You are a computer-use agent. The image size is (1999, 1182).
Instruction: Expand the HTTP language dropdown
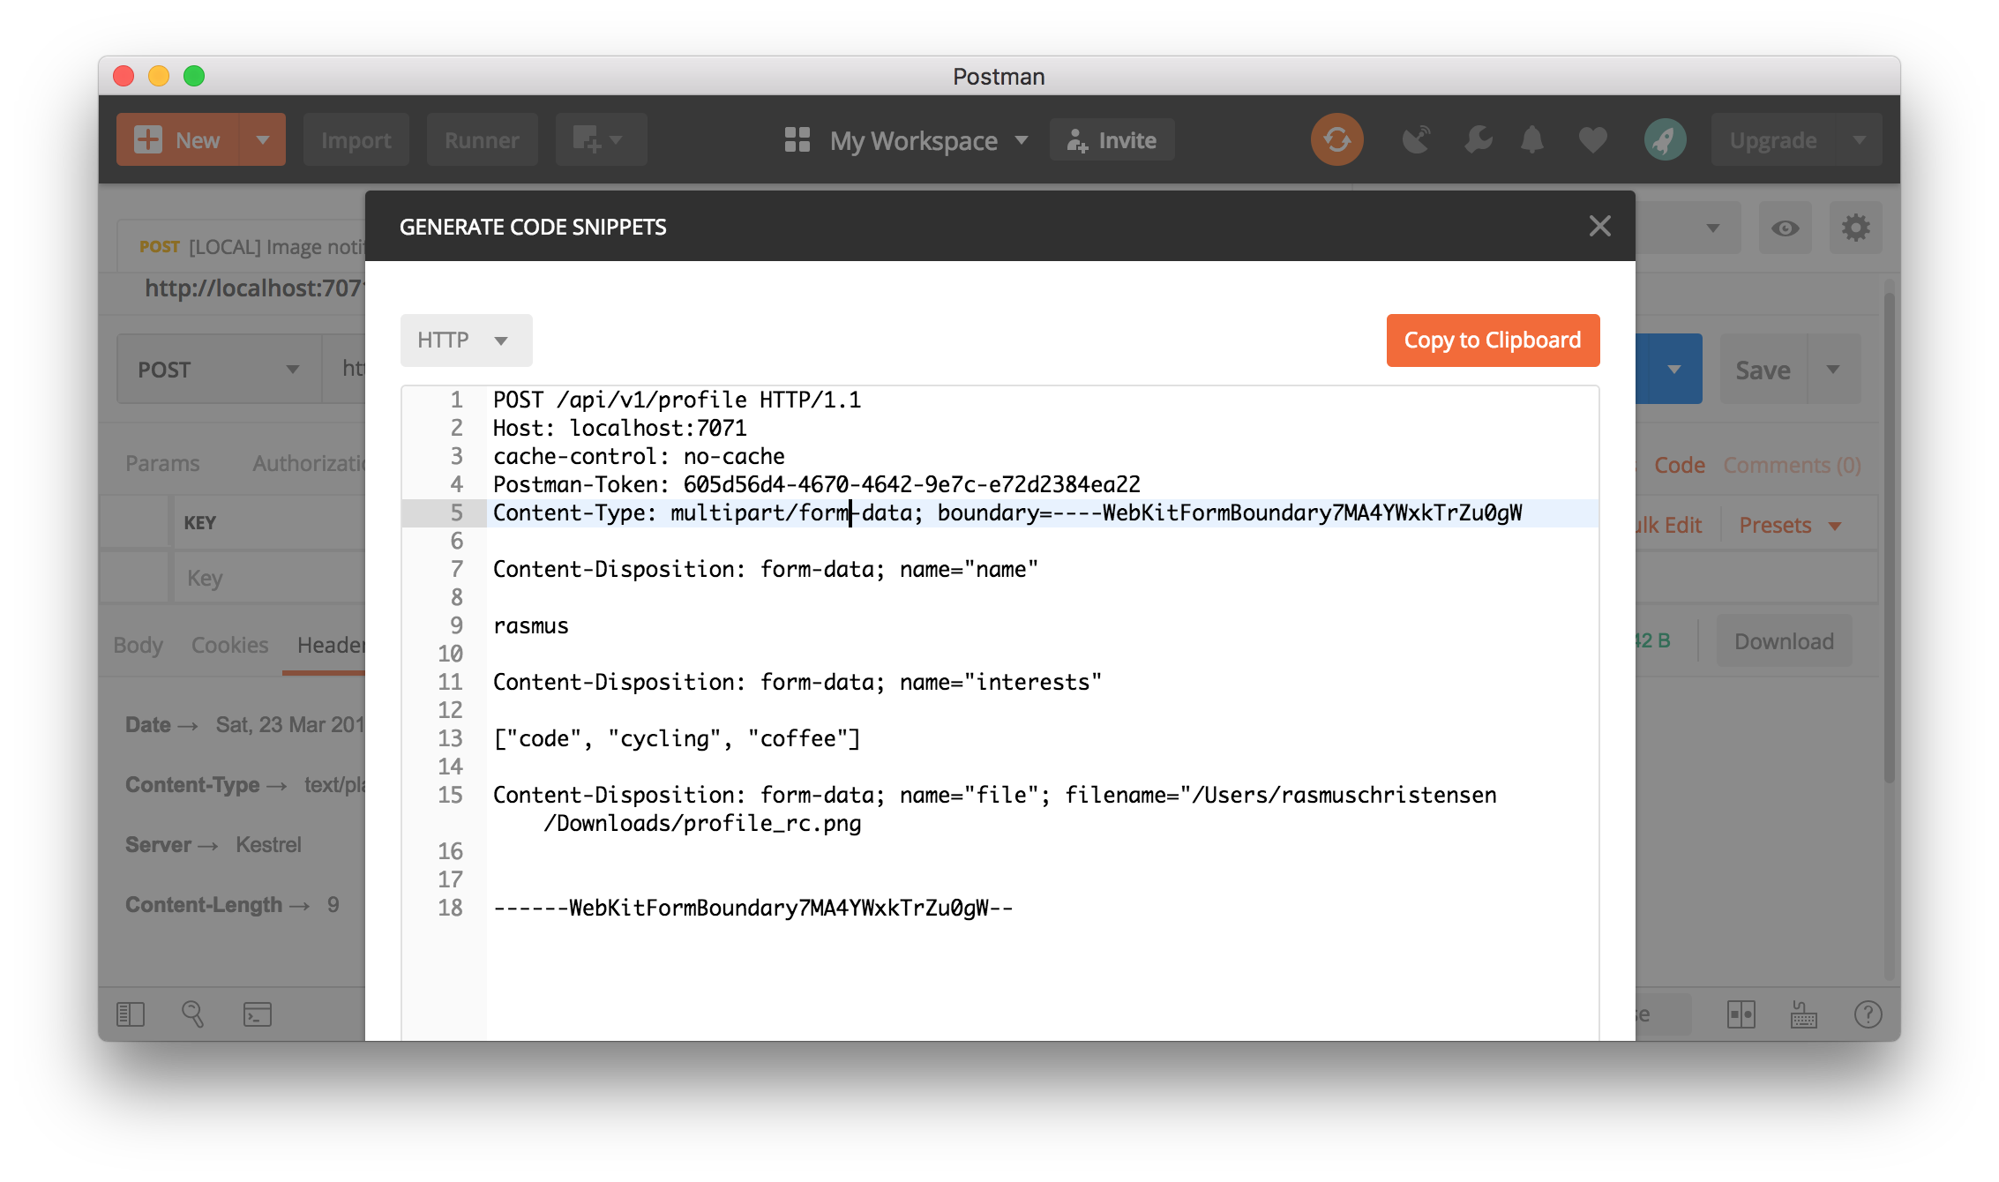(x=465, y=340)
